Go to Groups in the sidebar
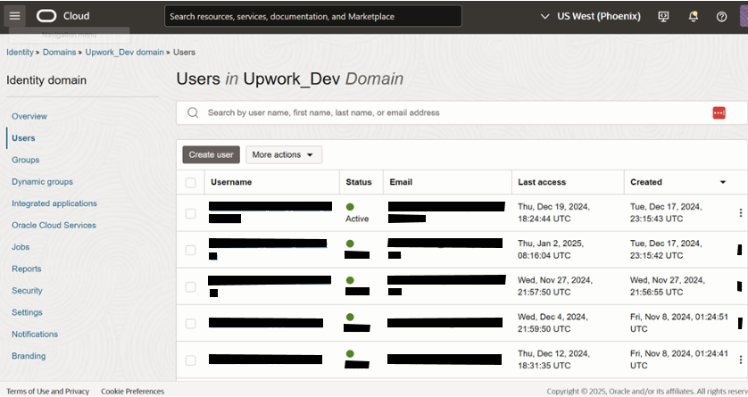Screen dimensions: 748x397 [x=26, y=160]
